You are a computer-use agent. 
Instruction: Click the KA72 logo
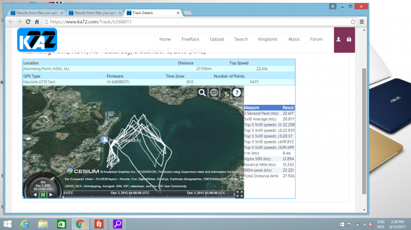click(x=37, y=40)
